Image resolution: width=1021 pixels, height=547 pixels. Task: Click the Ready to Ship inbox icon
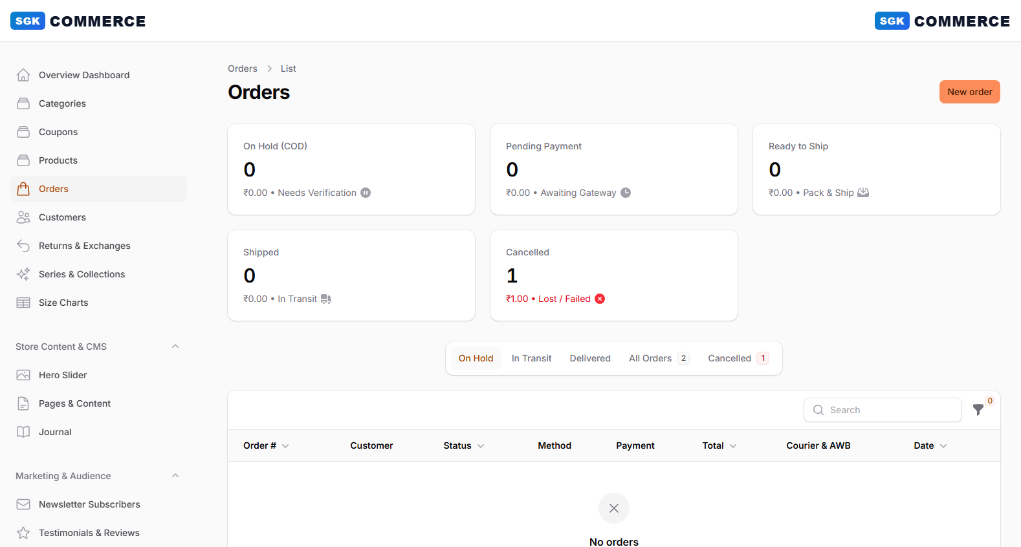[x=863, y=193]
